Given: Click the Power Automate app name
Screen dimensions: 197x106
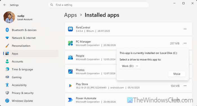Looking at the screenshot, I should 86,98.
